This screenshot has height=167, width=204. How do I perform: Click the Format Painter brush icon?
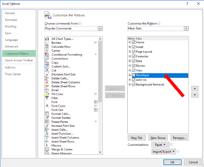pyautogui.click(x=47, y=118)
